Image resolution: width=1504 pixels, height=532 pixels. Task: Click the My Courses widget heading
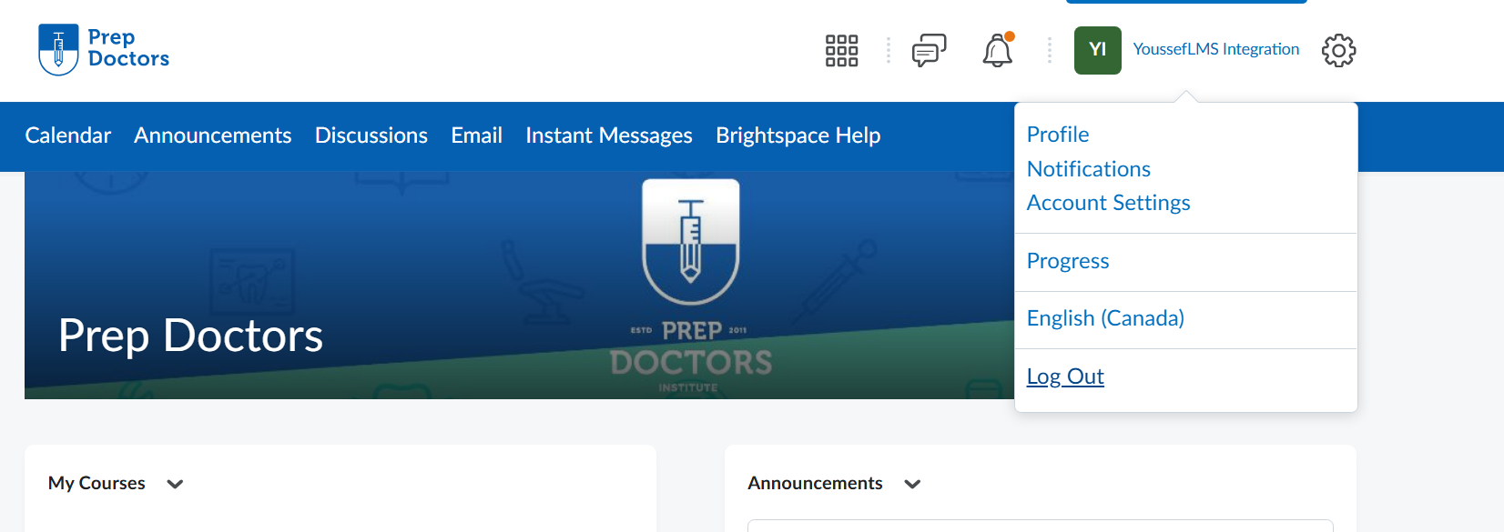point(97,483)
